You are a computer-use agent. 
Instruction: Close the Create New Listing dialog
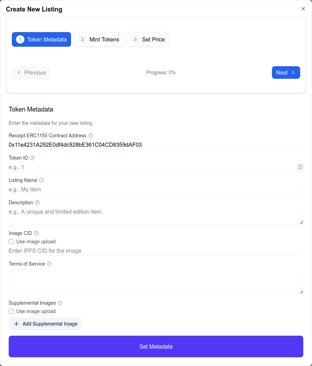pyautogui.click(x=303, y=9)
